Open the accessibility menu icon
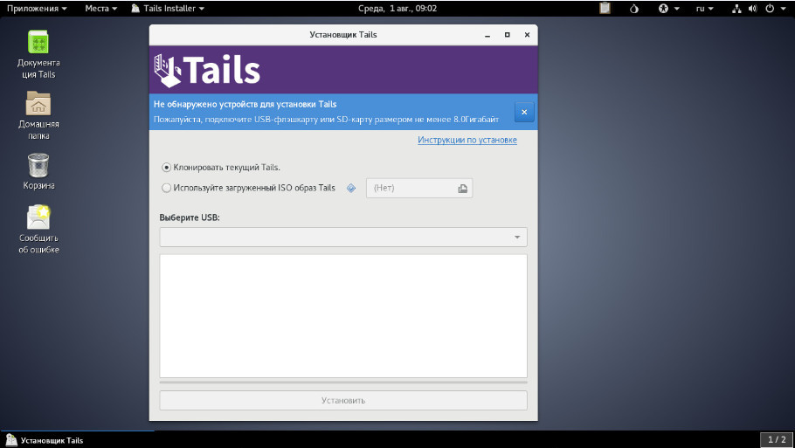This screenshot has height=448, width=795. tap(663, 8)
